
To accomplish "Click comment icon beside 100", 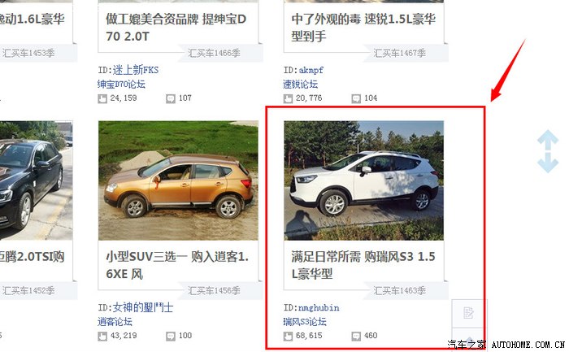I will pos(171,337).
